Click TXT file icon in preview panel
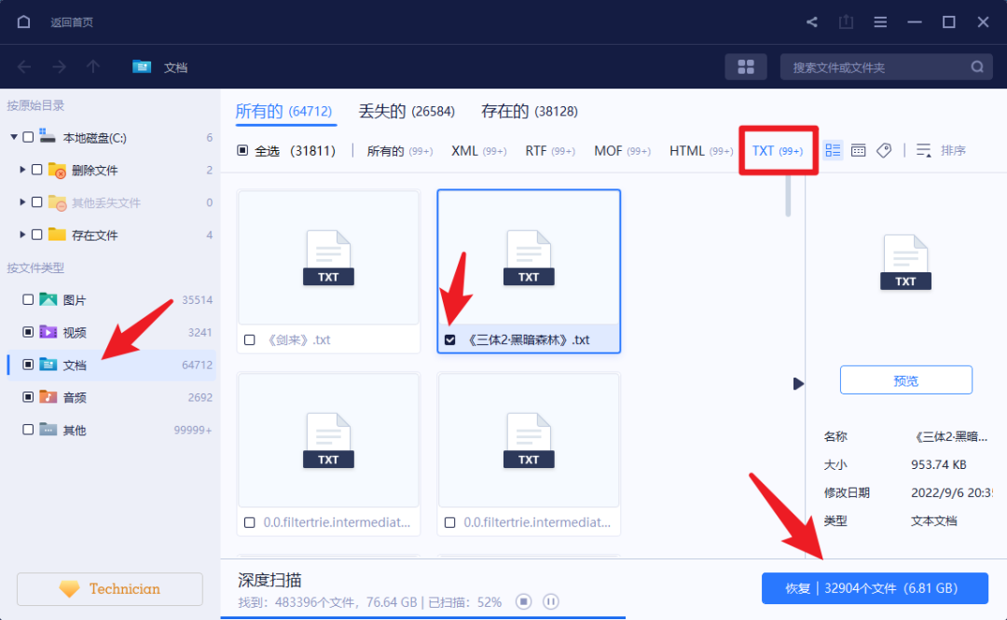The height and width of the screenshot is (620, 1007). (x=905, y=262)
